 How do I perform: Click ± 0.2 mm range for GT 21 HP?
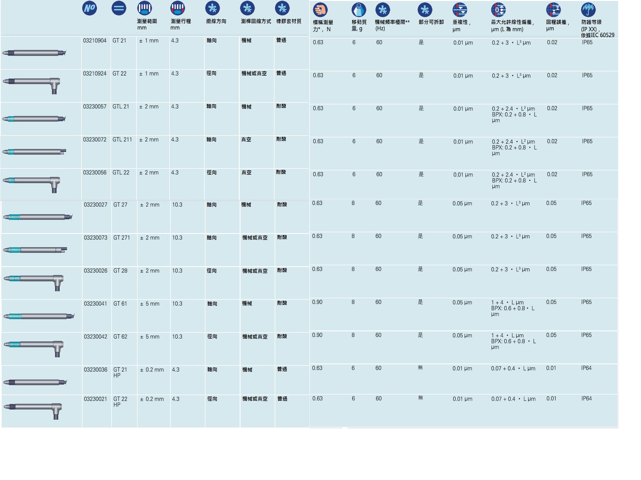152,369
